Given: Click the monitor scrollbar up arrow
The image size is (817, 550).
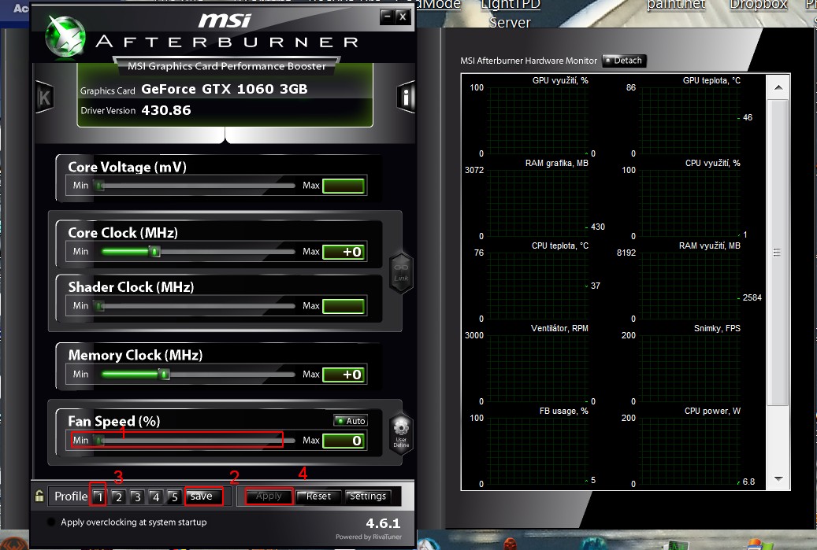Looking at the screenshot, I should pyautogui.click(x=778, y=87).
